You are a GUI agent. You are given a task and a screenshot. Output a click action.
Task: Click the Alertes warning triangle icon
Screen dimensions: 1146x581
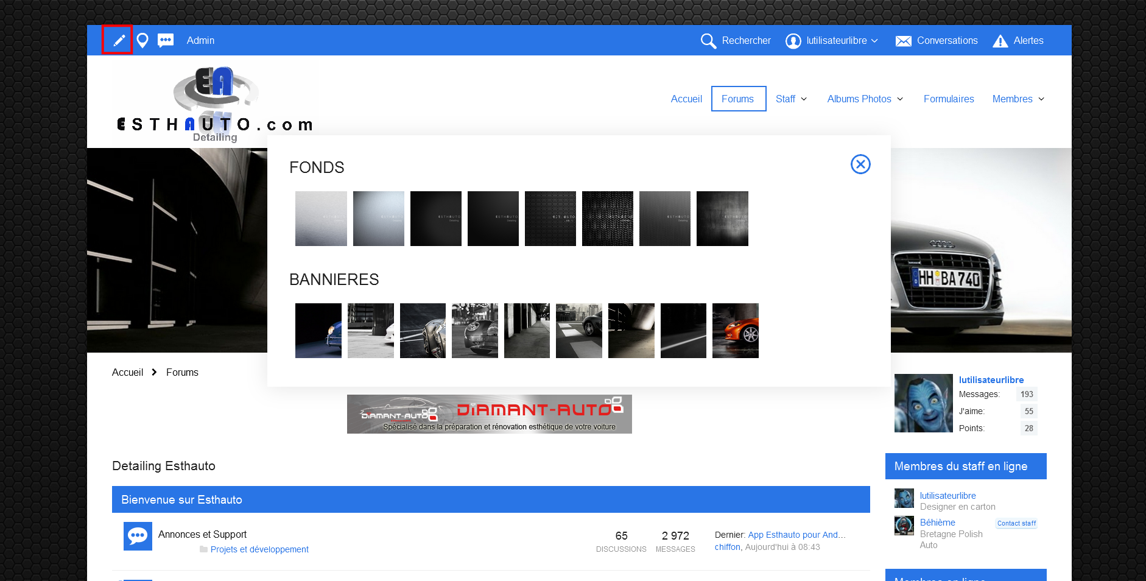coord(1000,41)
